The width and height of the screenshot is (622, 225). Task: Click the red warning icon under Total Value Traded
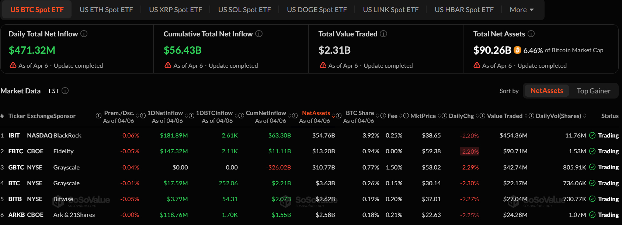point(322,65)
